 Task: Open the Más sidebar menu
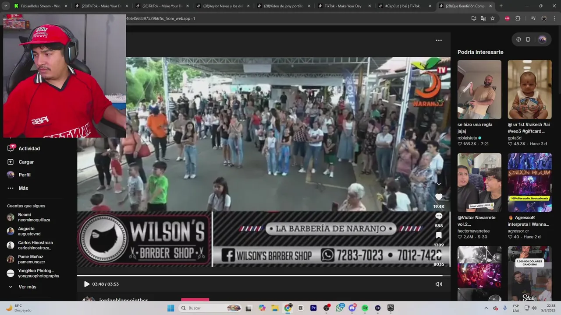click(18, 188)
